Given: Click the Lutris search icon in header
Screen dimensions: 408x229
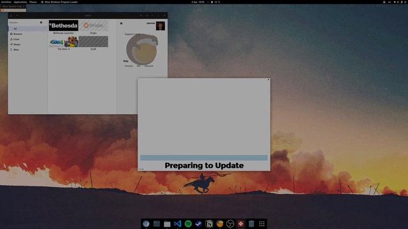Looking at the screenshot, I should 142,15.
